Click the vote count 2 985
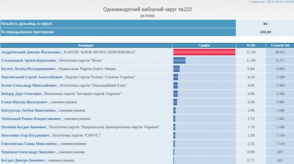The height and width of the screenshot is (164, 294). click(280, 102)
